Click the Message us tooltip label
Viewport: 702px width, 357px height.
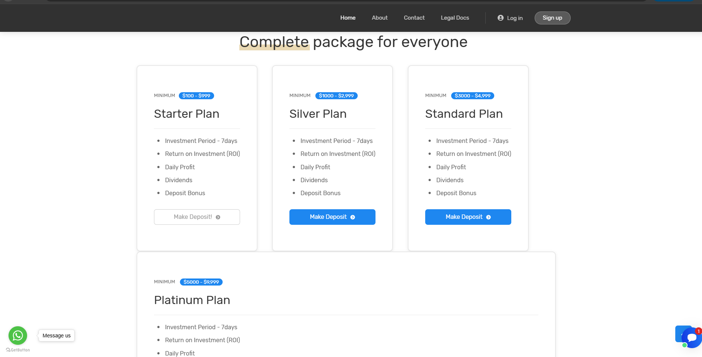[57, 336]
